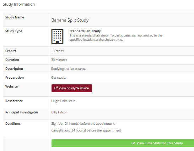
Task: Click the 1 Credits value
Action: [x=58, y=51]
